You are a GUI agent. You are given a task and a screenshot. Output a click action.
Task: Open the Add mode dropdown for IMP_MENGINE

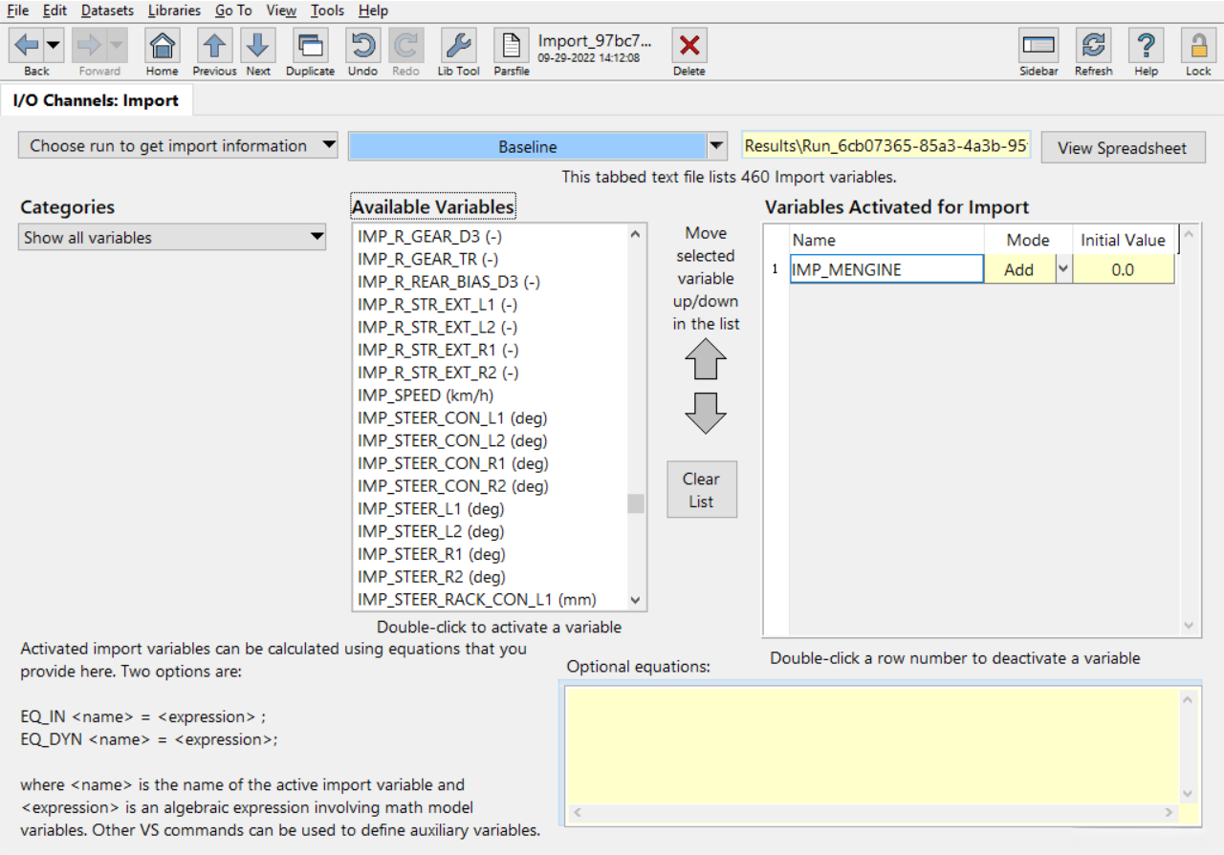[1062, 269]
